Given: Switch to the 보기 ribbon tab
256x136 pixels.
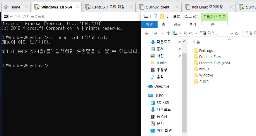Looking at the screenshot, I should [192, 24].
